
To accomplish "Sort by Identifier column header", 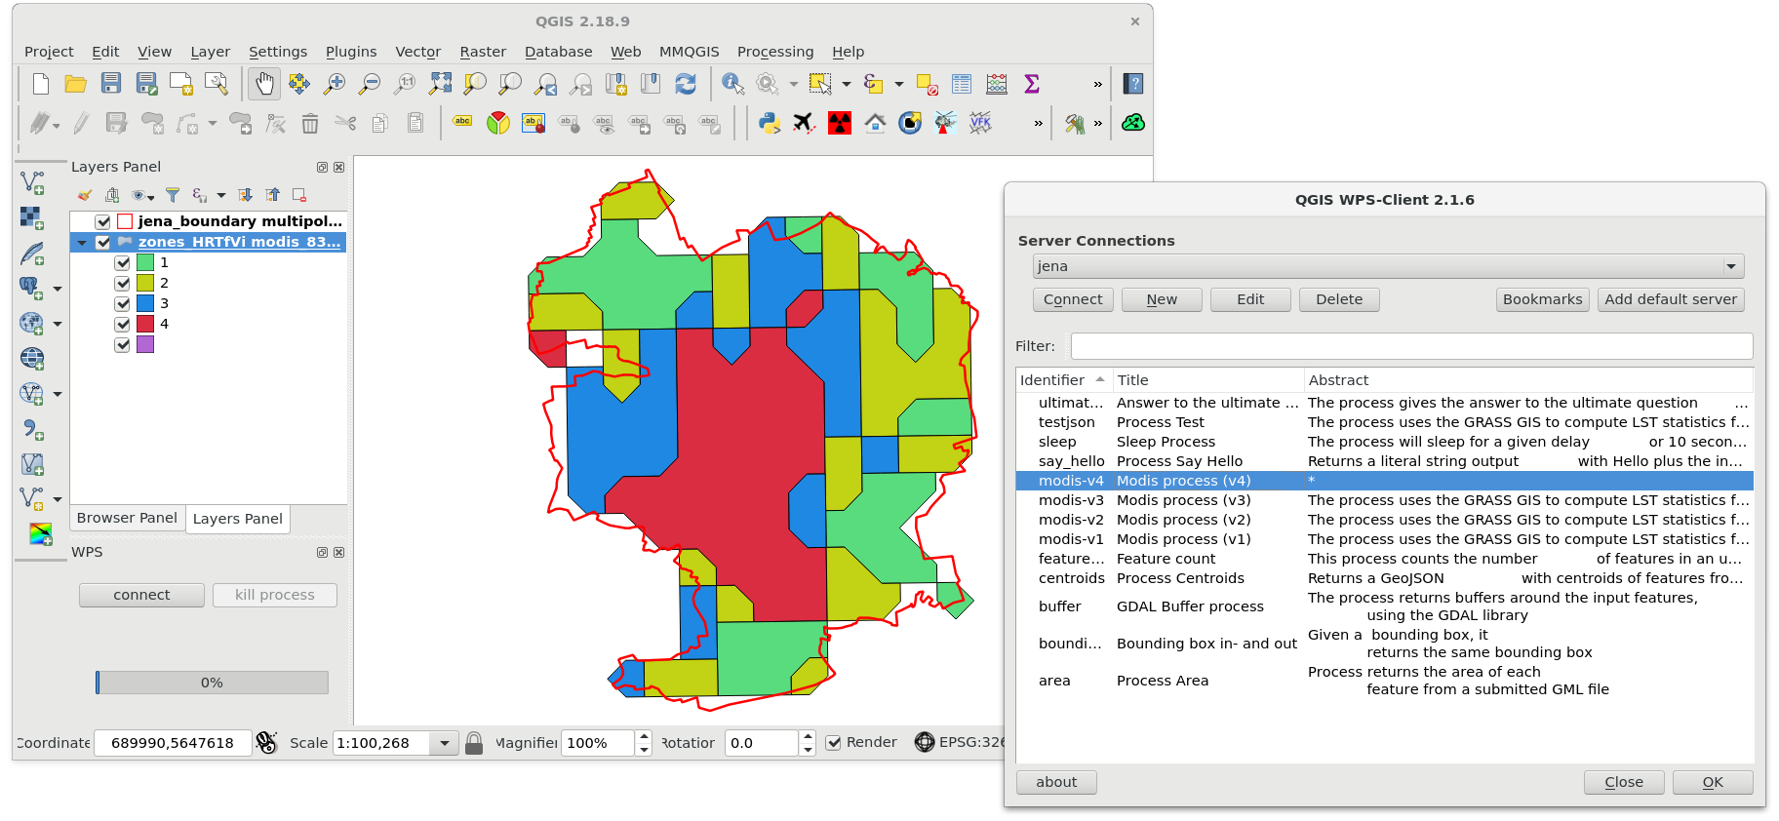I will click(x=1063, y=380).
